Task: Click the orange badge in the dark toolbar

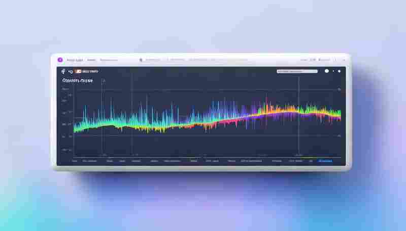Action: tap(78, 71)
